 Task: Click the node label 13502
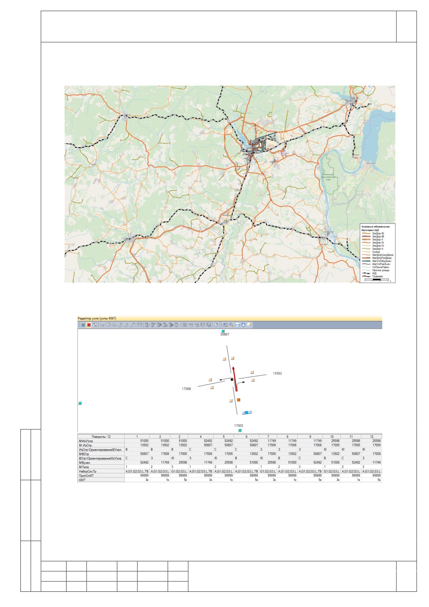tap(277, 373)
